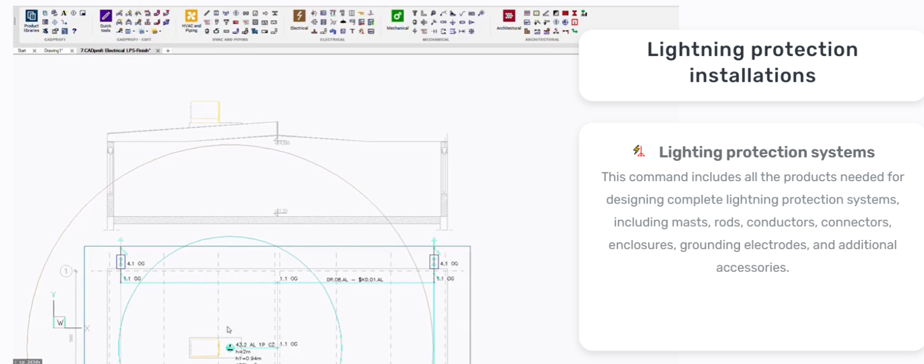This screenshot has height=364, width=924.
Task: Click the T symbol in Electrical panel
Action: 352,31
